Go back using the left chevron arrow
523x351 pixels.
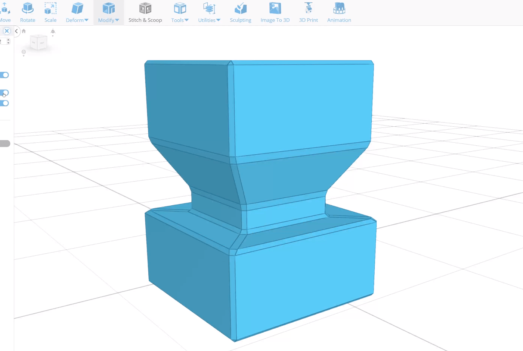click(16, 31)
